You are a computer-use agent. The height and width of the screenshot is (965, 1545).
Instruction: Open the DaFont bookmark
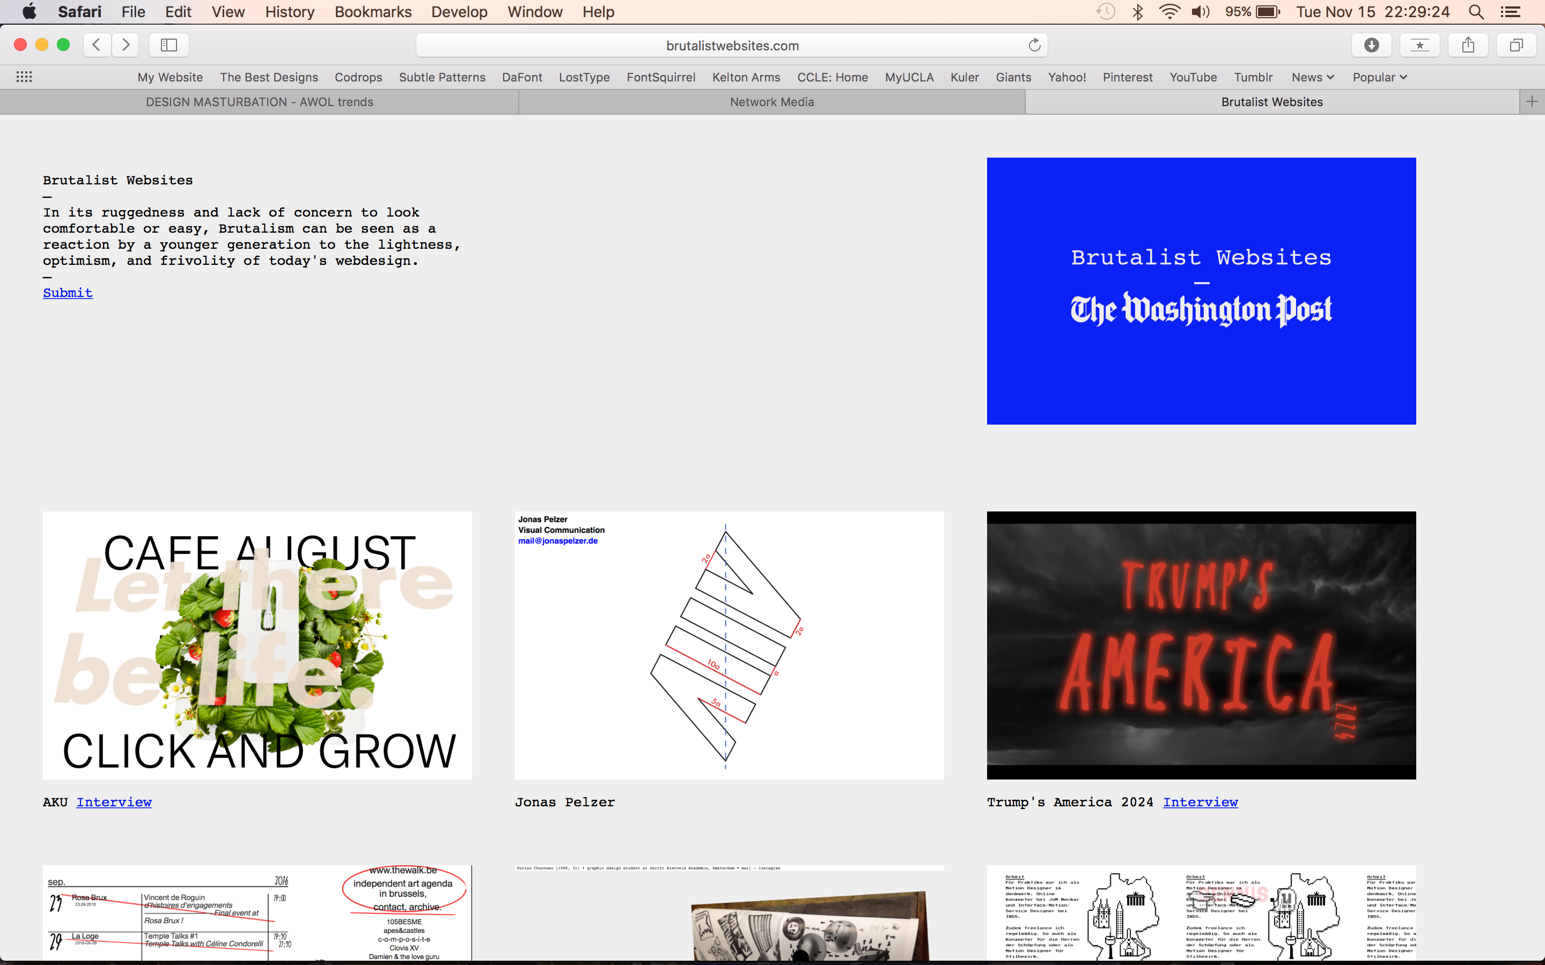tap(521, 77)
